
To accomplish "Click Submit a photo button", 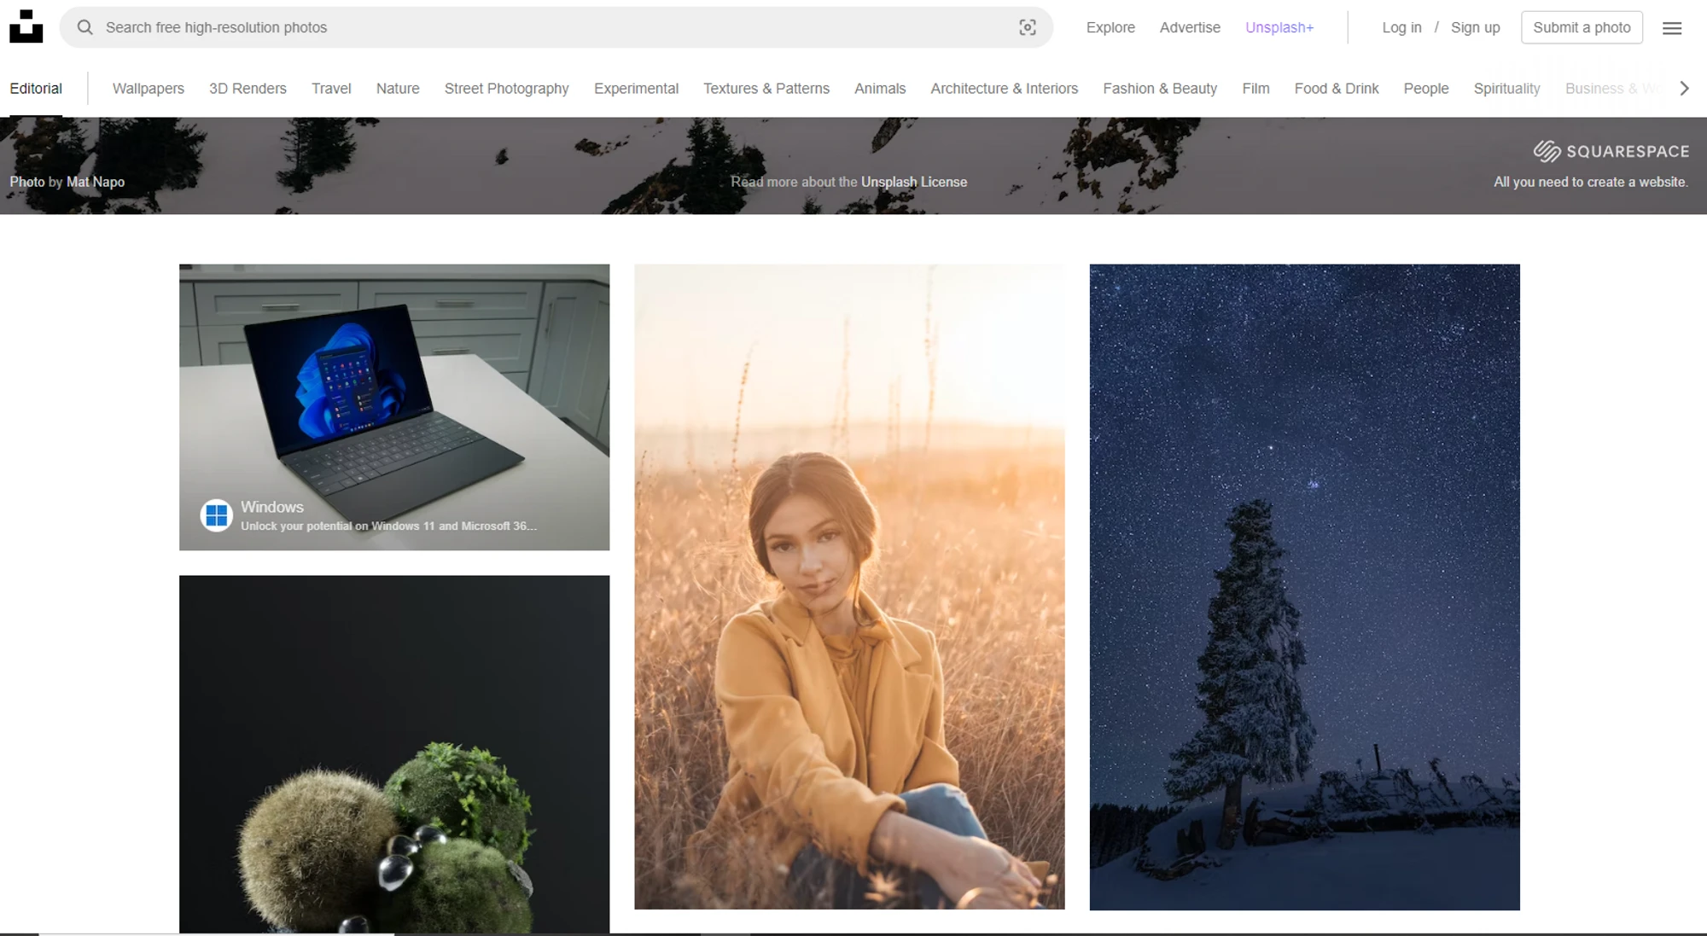I will coord(1582,27).
